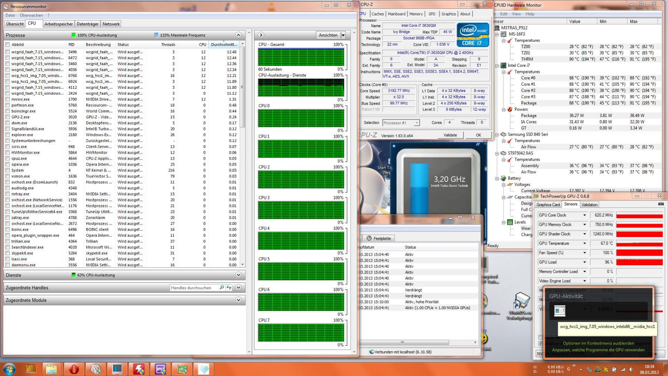Expand the Dienste section

238,275
